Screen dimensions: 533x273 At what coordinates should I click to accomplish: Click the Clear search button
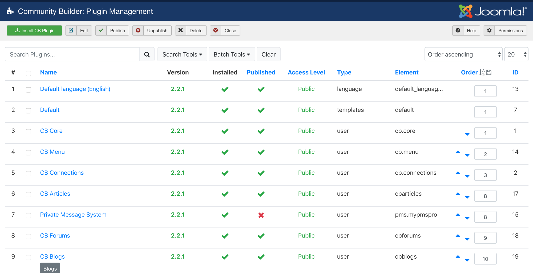268,54
